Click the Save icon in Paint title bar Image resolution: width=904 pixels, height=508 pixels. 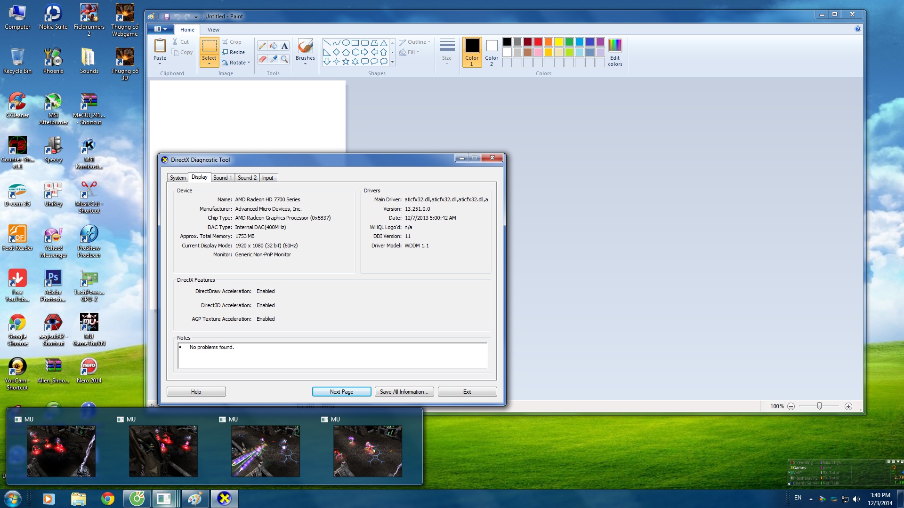click(x=166, y=16)
